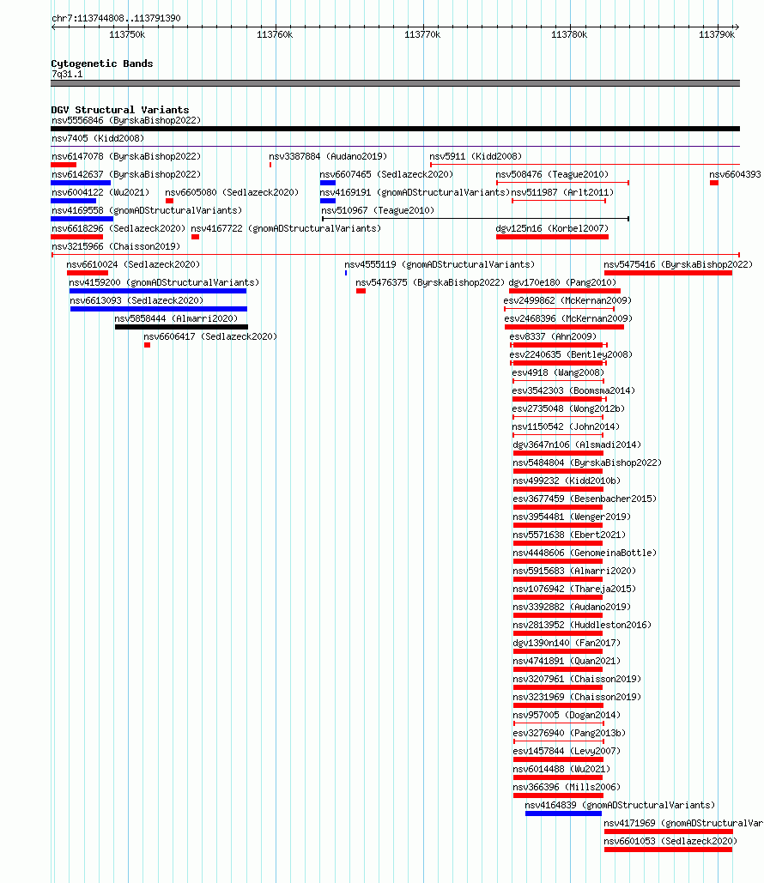
Task: Open nsv6618296 (Sedlazeck2020) variant
Action: pos(118,228)
